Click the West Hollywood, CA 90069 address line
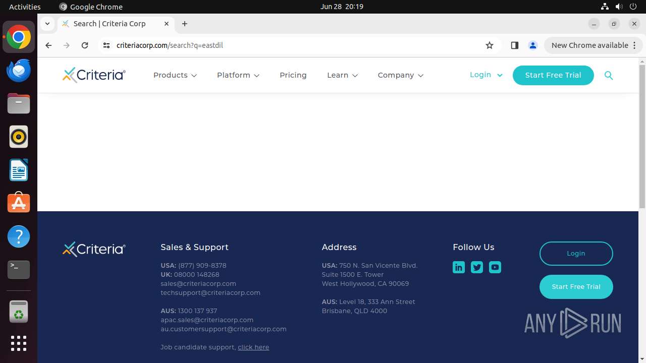646x363 pixels. tap(365, 284)
